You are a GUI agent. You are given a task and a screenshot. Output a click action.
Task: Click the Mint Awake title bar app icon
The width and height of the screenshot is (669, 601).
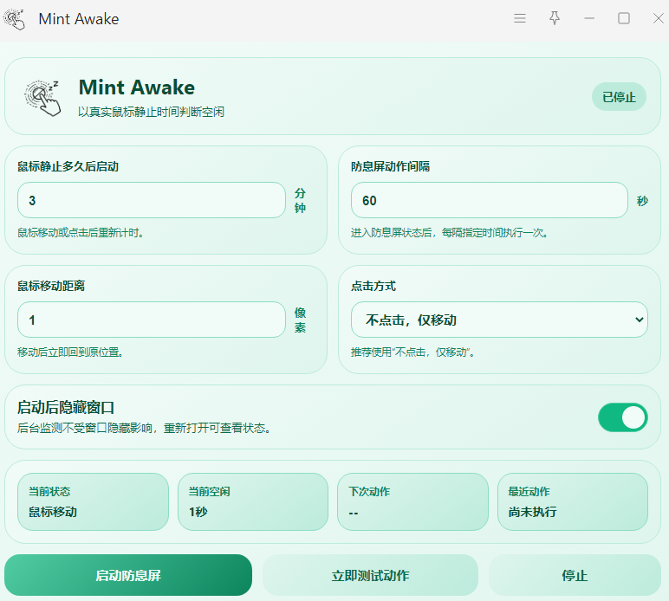point(14,19)
